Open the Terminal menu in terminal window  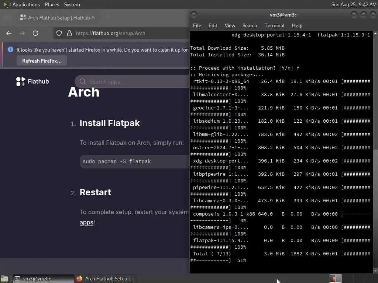pos(274,25)
